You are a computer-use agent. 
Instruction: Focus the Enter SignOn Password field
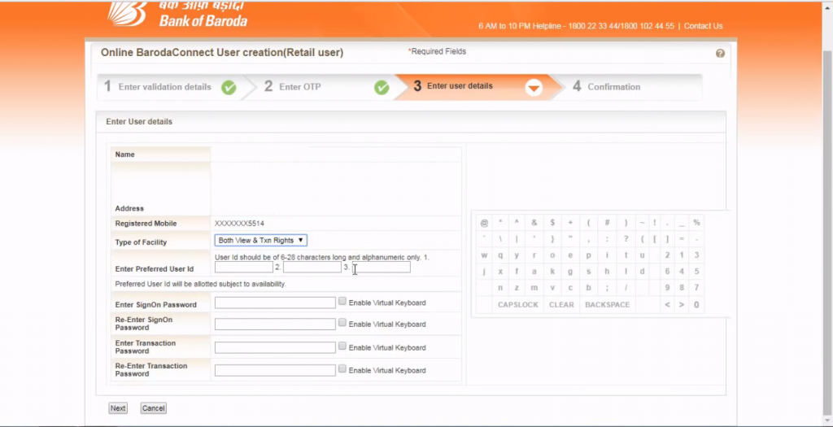pyautogui.click(x=275, y=303)
